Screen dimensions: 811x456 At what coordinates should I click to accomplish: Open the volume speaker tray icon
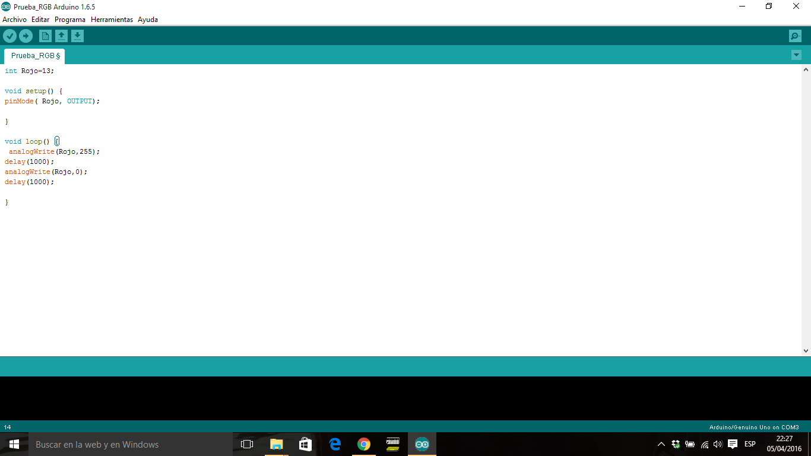[x=718, y=444]
